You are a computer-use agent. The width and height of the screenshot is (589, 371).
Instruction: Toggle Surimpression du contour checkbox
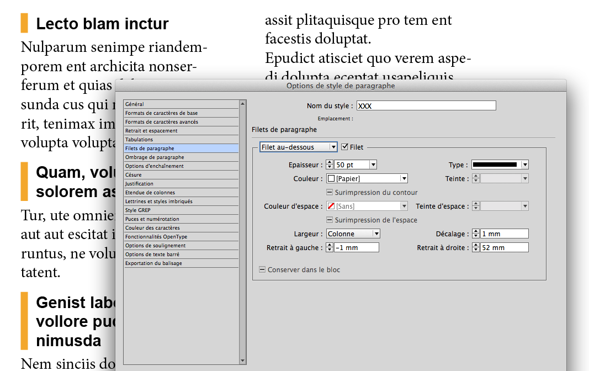(330, 192)
